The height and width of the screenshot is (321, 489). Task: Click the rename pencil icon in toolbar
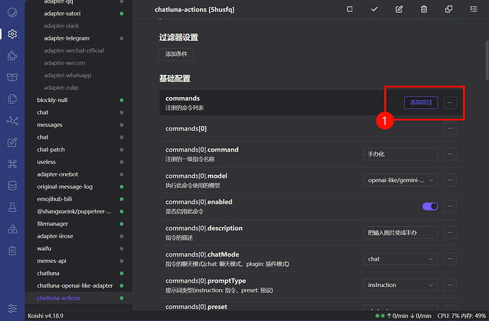tap(399, 9)
